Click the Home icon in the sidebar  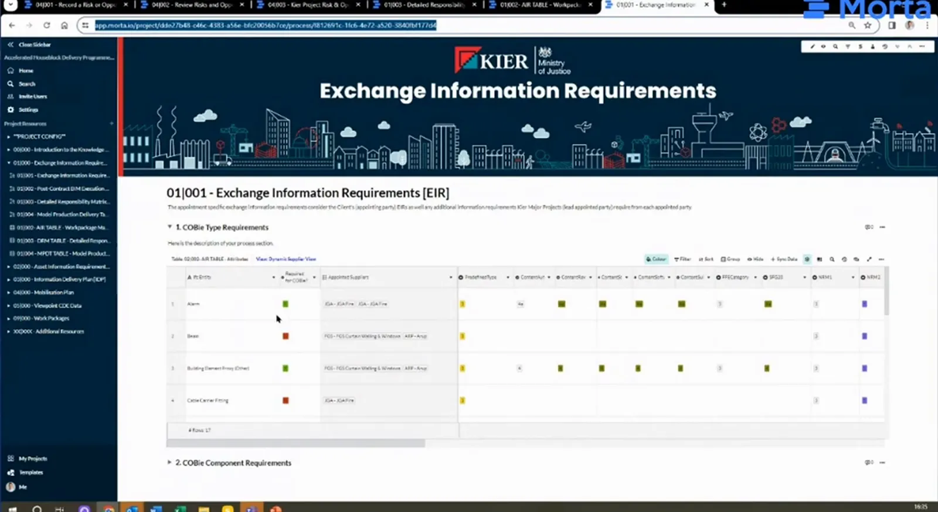tap(11, 70)
